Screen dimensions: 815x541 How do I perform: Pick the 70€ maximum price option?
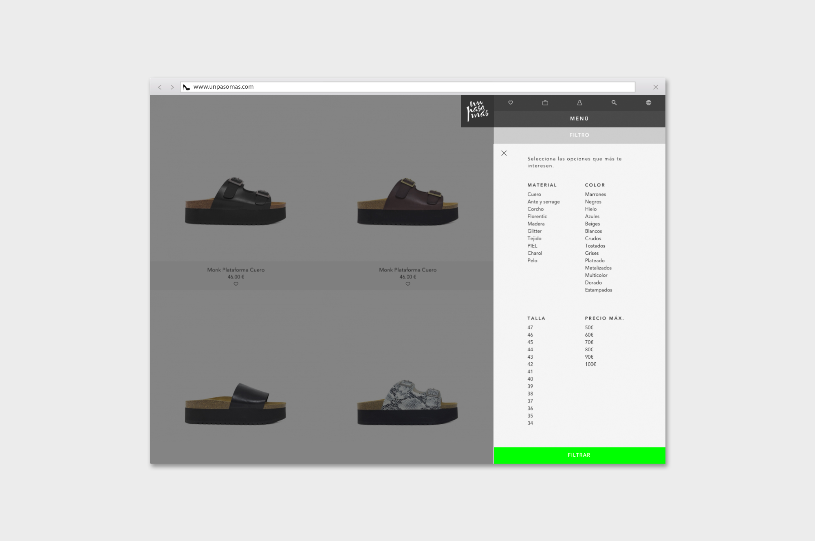589,342
